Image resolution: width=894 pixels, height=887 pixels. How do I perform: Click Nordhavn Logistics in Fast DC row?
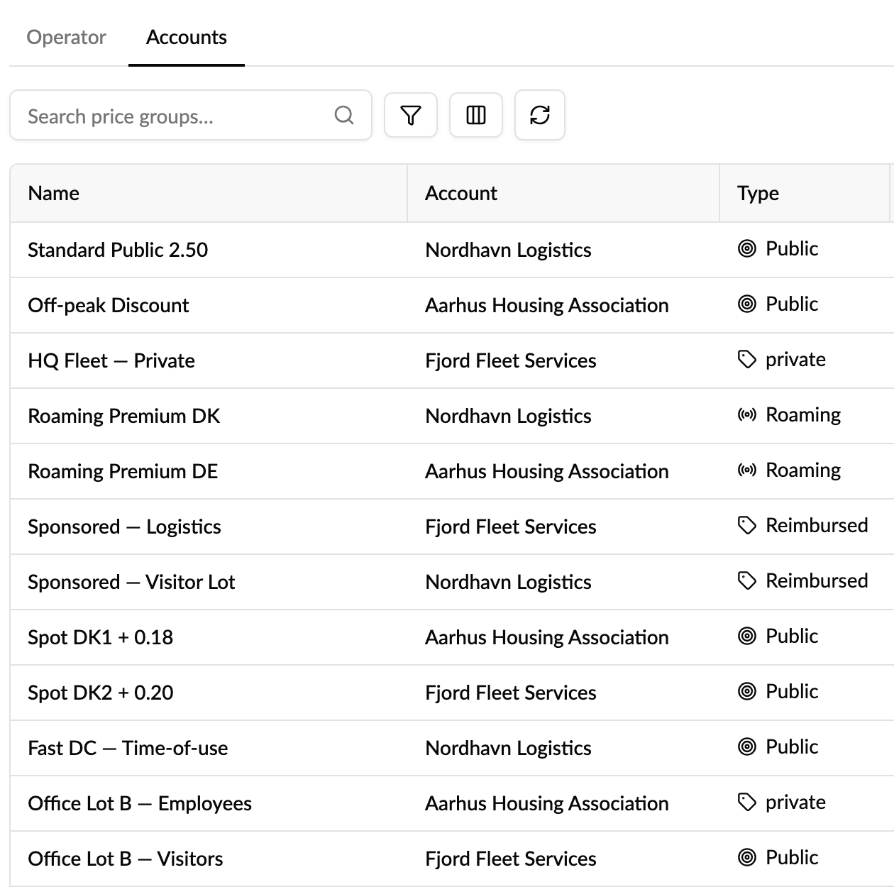coord(508,748)
